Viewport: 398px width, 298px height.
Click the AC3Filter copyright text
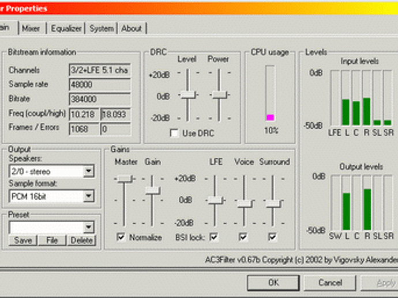point(301,260)
